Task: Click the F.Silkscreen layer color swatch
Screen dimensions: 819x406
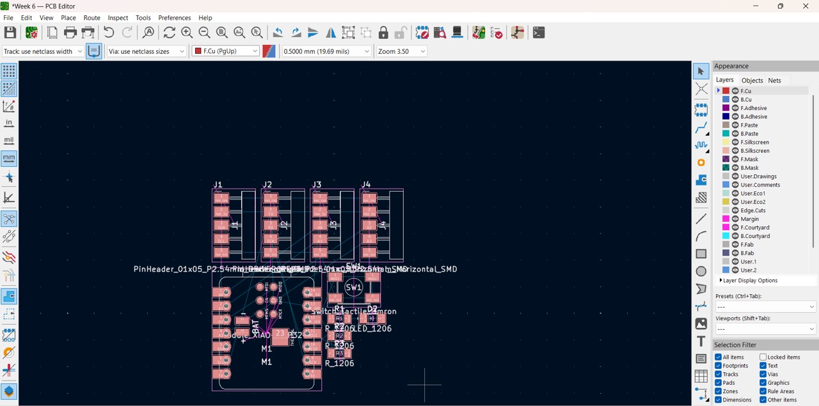Action: [x=726, y=142]
